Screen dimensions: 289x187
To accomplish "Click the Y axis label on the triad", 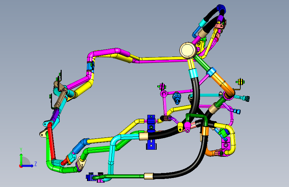I will point(21,150).
